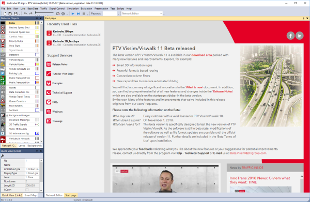Expand the Background Images tree item

7,115
